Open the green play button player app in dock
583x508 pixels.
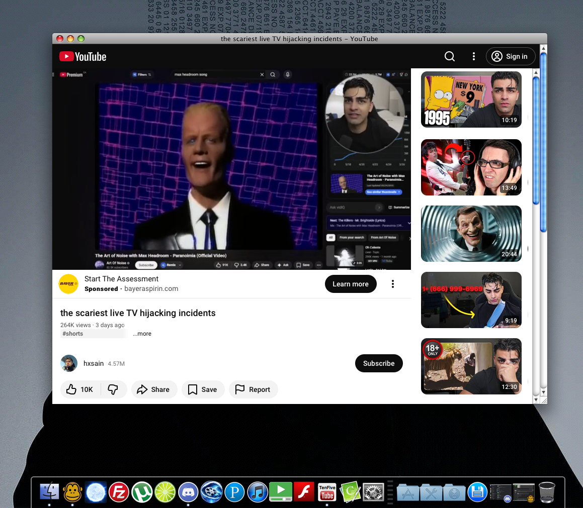[x=281, y=491]
